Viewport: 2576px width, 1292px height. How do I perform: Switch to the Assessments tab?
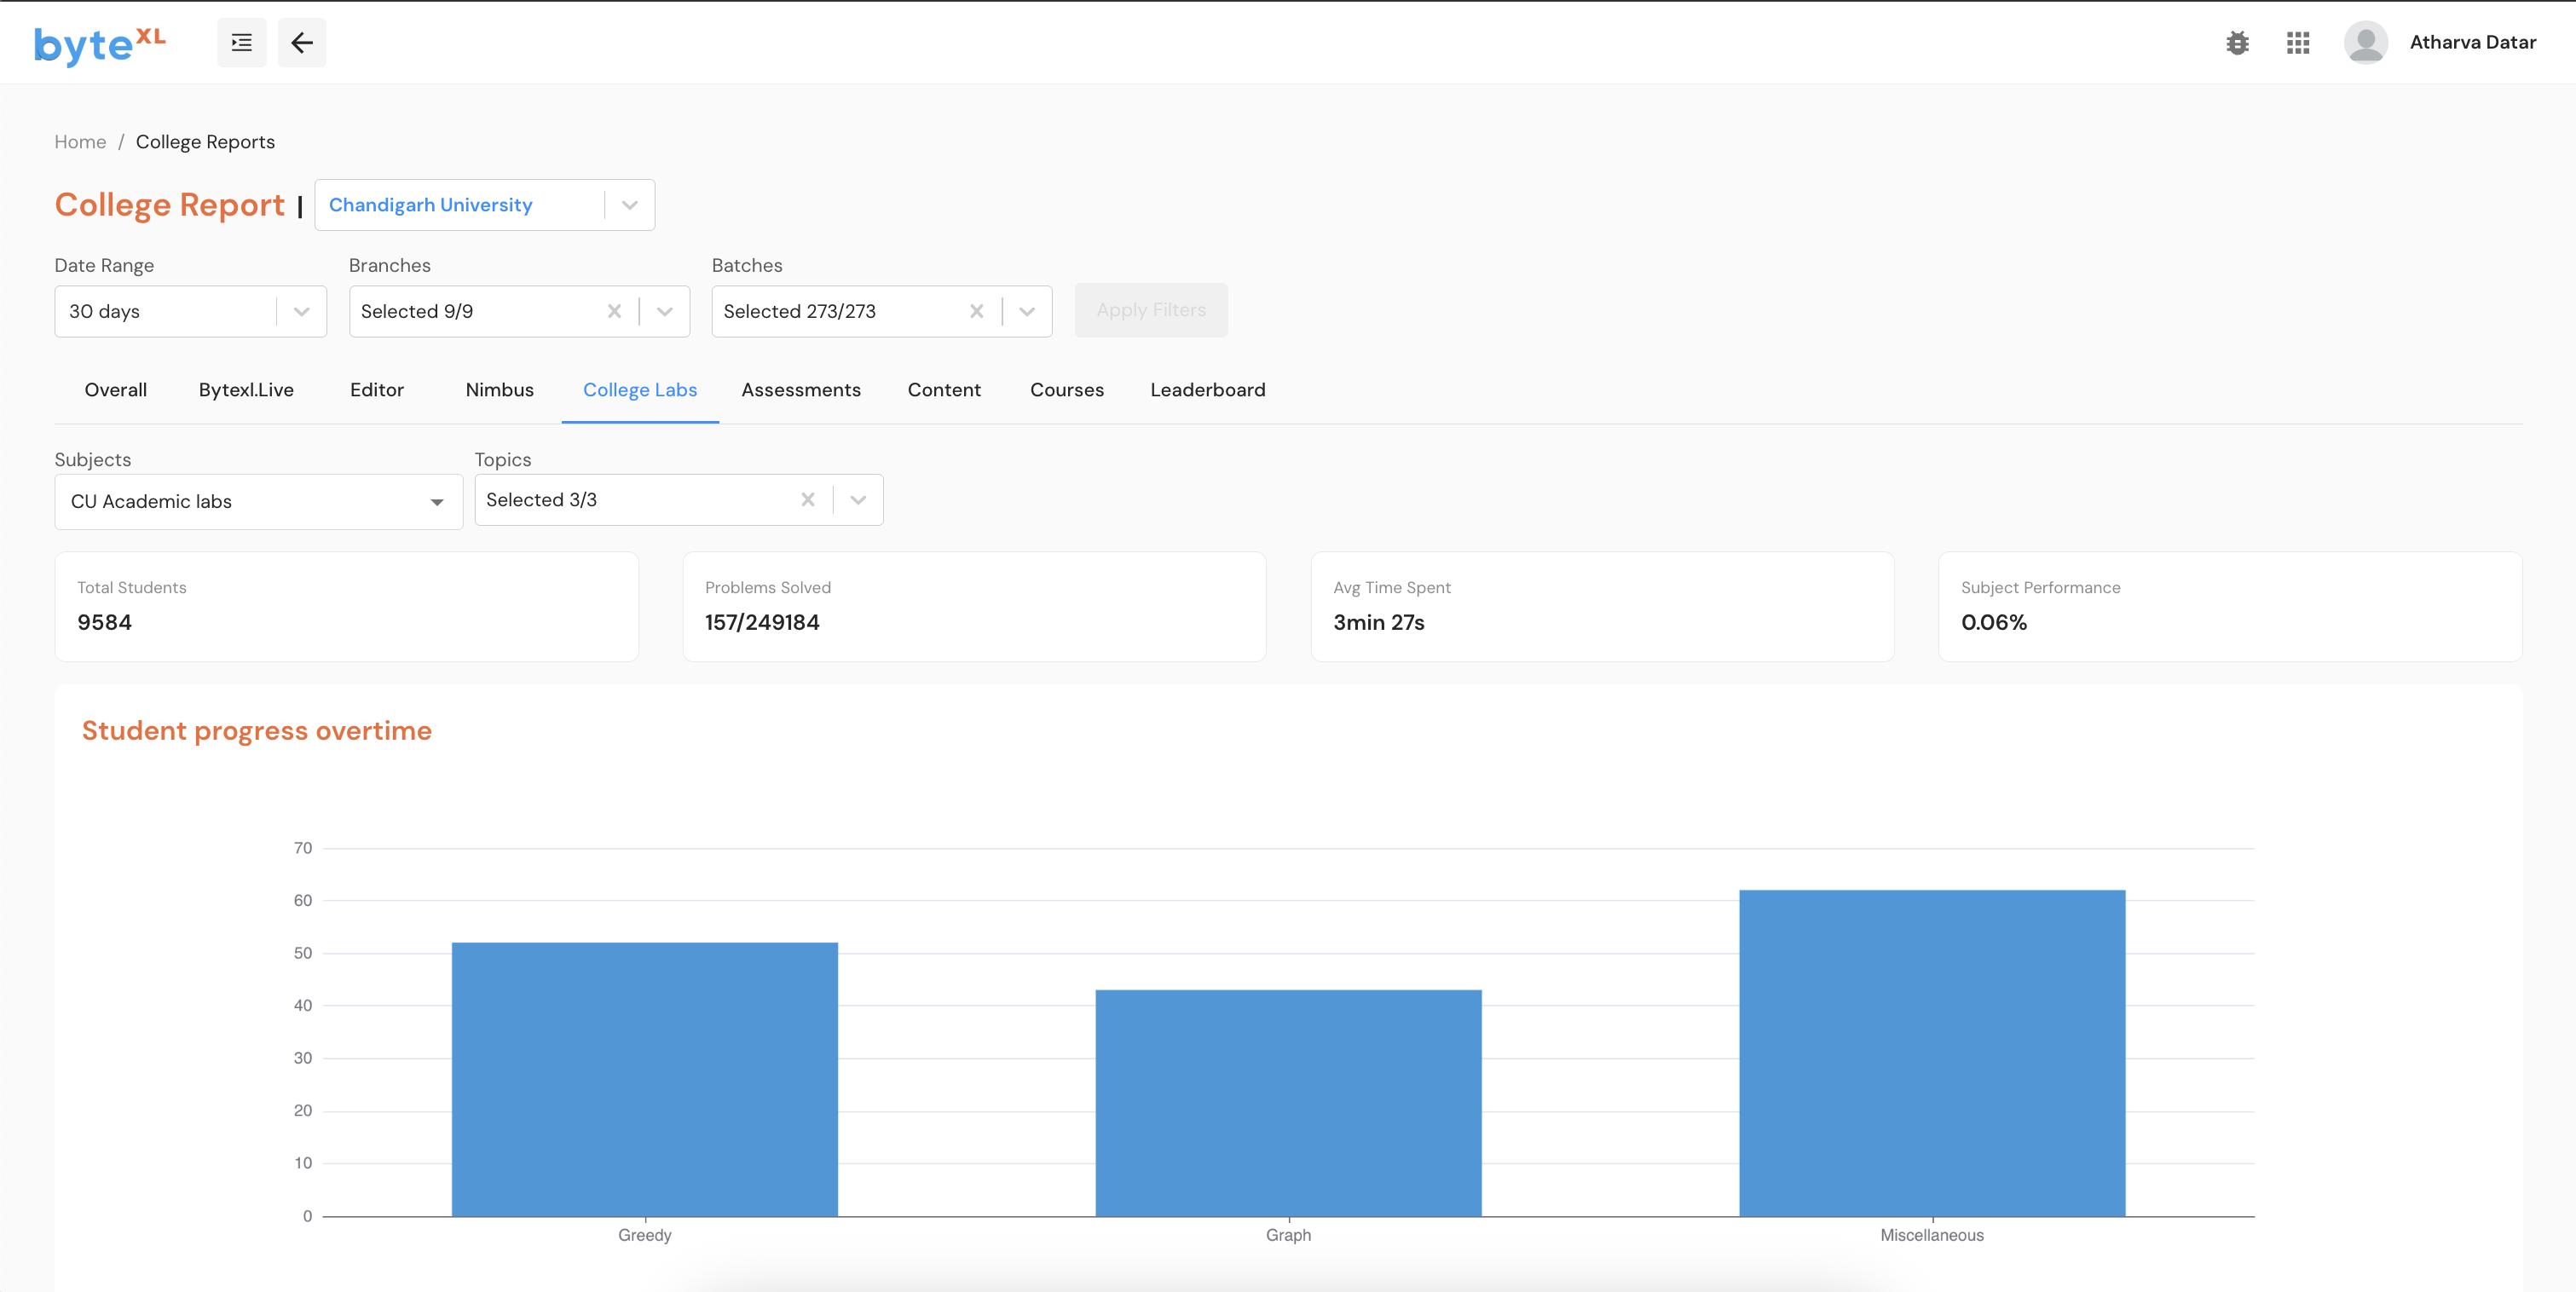click(x=800, y=390)
